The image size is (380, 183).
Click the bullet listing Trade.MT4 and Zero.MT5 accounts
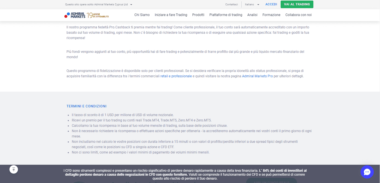tap(141, 120)
